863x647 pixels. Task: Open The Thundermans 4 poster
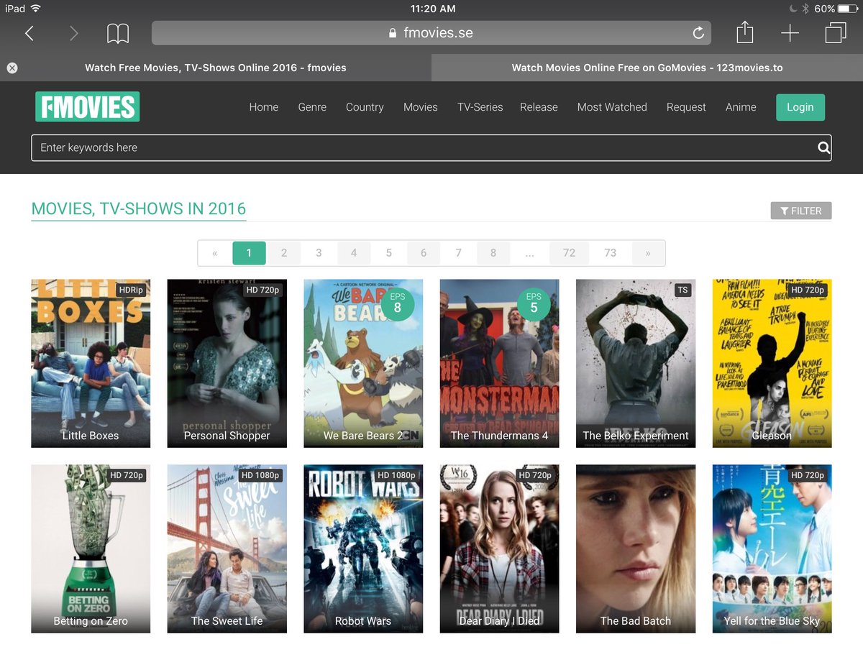tap(499, 363)
